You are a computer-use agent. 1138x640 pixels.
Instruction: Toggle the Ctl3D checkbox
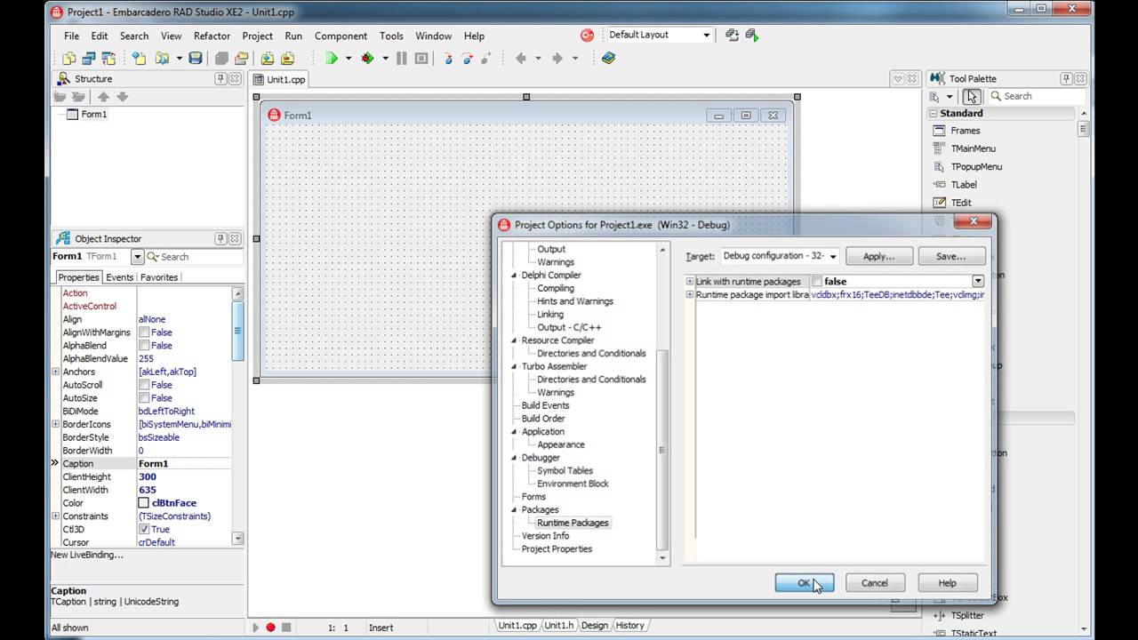144,529
